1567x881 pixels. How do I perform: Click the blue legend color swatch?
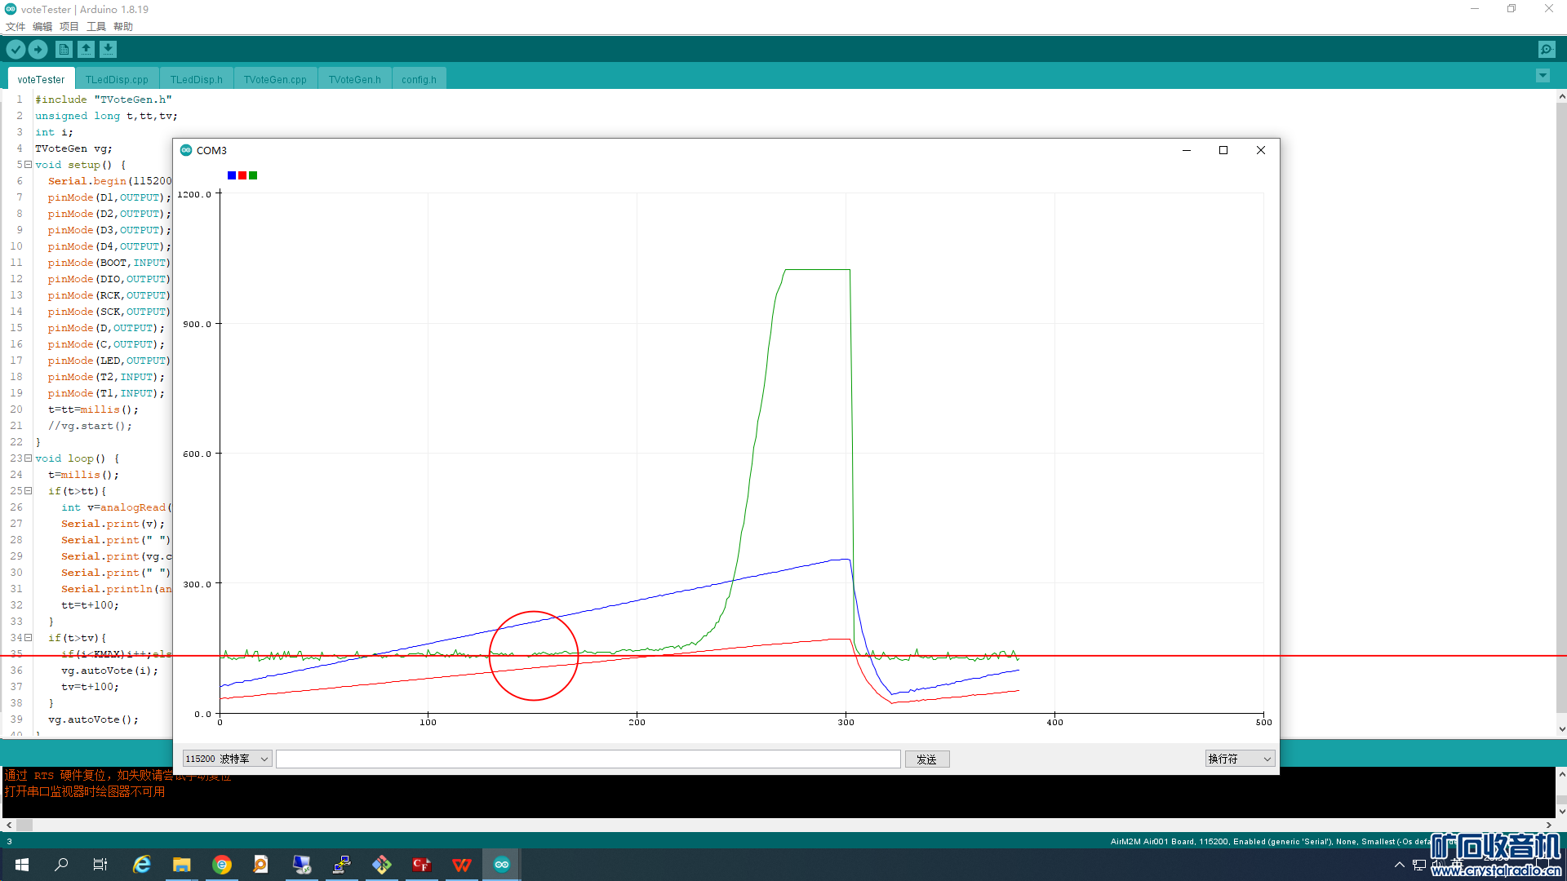pyautogui.click(x=232, y=175)
